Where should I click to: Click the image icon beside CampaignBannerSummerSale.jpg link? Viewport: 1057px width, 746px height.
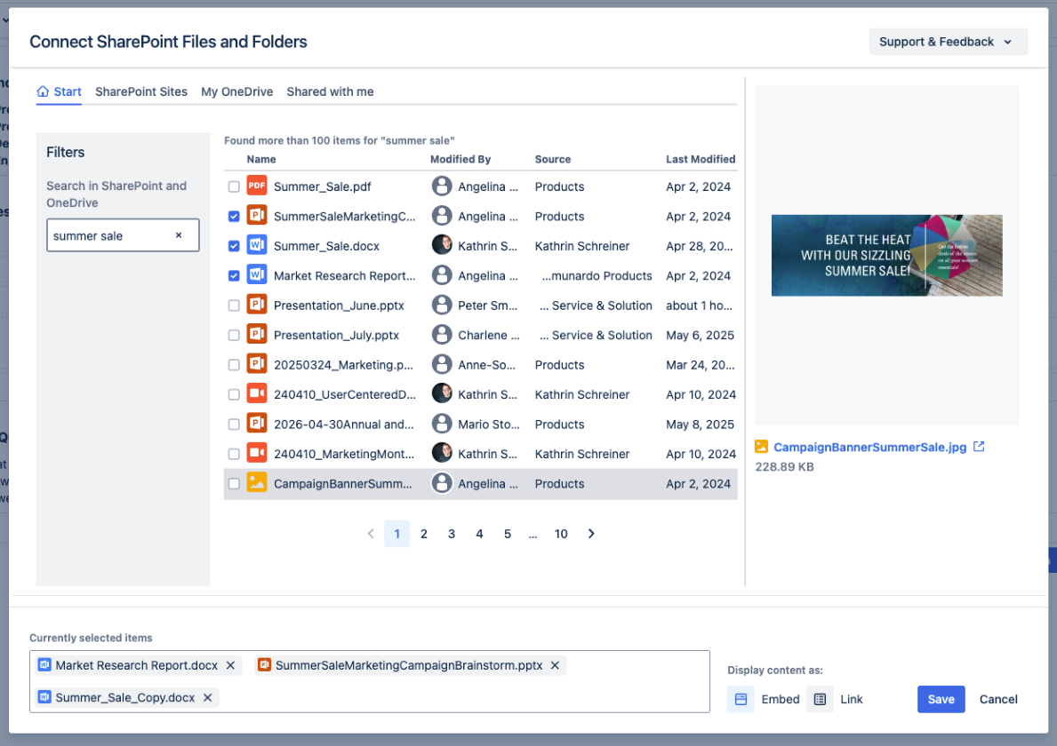(761, 447)
